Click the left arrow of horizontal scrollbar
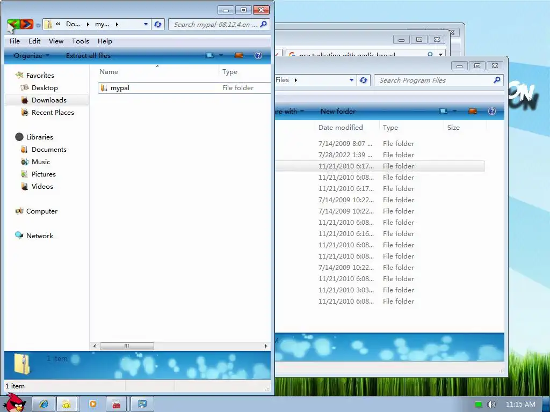The image size is (550, 412). [x=95, y=346]
